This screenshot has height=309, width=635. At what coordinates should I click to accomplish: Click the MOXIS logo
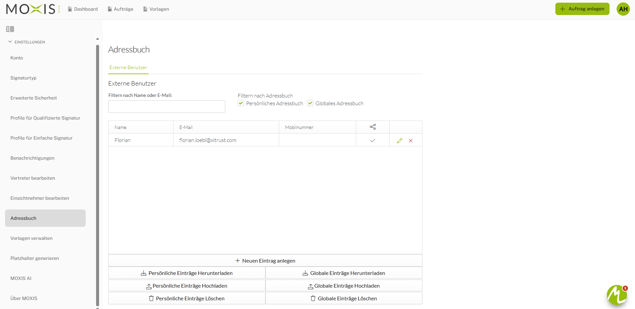tap(33, 9)
